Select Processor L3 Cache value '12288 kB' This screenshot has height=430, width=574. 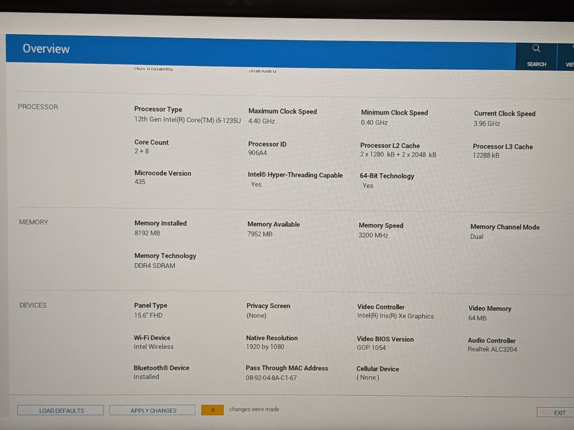[486, 156]
